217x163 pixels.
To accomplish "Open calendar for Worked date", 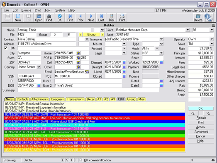I will click(161, 62).
